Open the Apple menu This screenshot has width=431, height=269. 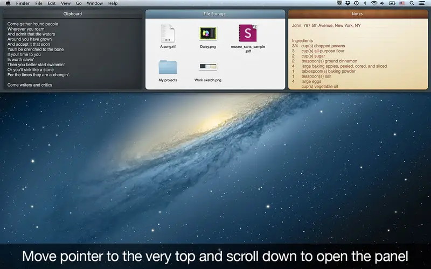(8, 3)
